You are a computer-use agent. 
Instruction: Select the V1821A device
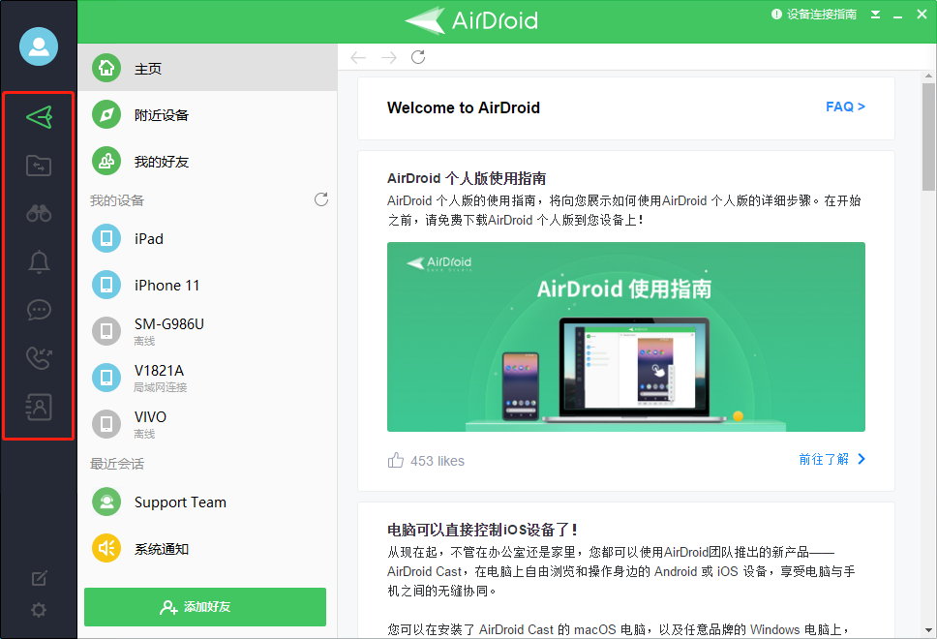[x=207, y=378]
